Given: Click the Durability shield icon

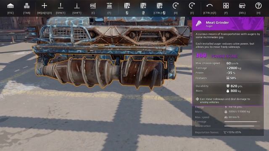Looking at the screenshot, I should 228,86.
